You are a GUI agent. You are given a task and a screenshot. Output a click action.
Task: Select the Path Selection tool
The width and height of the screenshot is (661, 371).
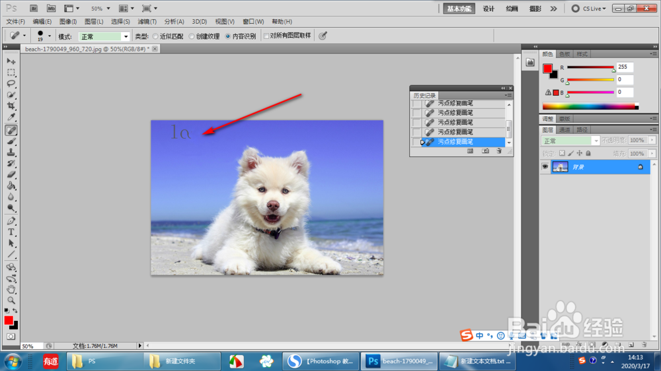pyautogui.click(x=11, y=244)
